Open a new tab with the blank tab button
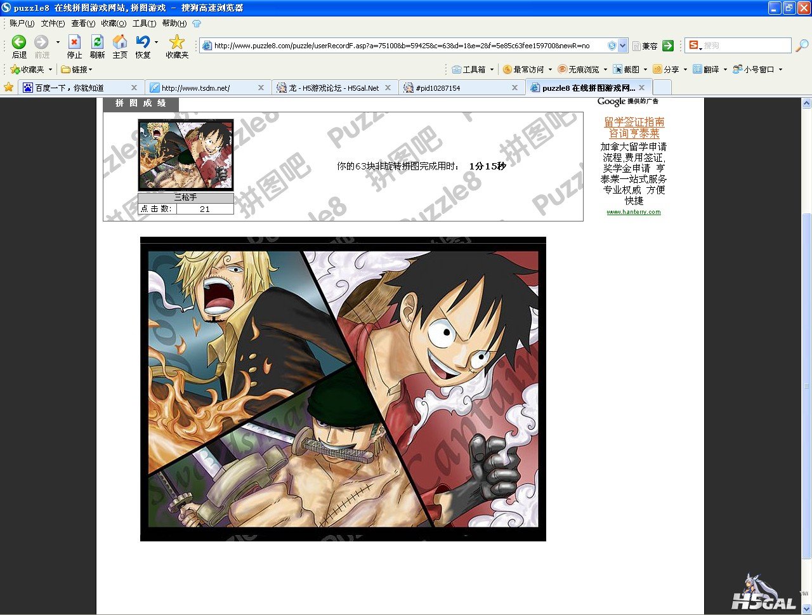812x615 pixels. tap(662, 88)
